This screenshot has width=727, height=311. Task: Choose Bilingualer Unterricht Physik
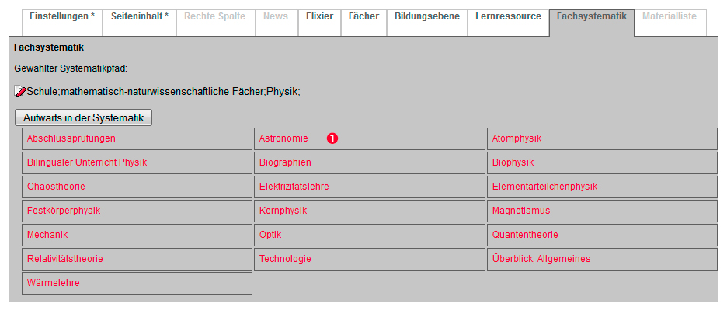pyautogui.click(x=87, y=162)
